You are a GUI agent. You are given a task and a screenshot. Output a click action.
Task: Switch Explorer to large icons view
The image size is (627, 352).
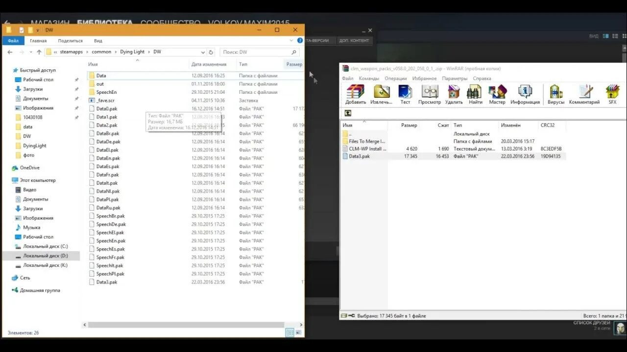[298, 332]
